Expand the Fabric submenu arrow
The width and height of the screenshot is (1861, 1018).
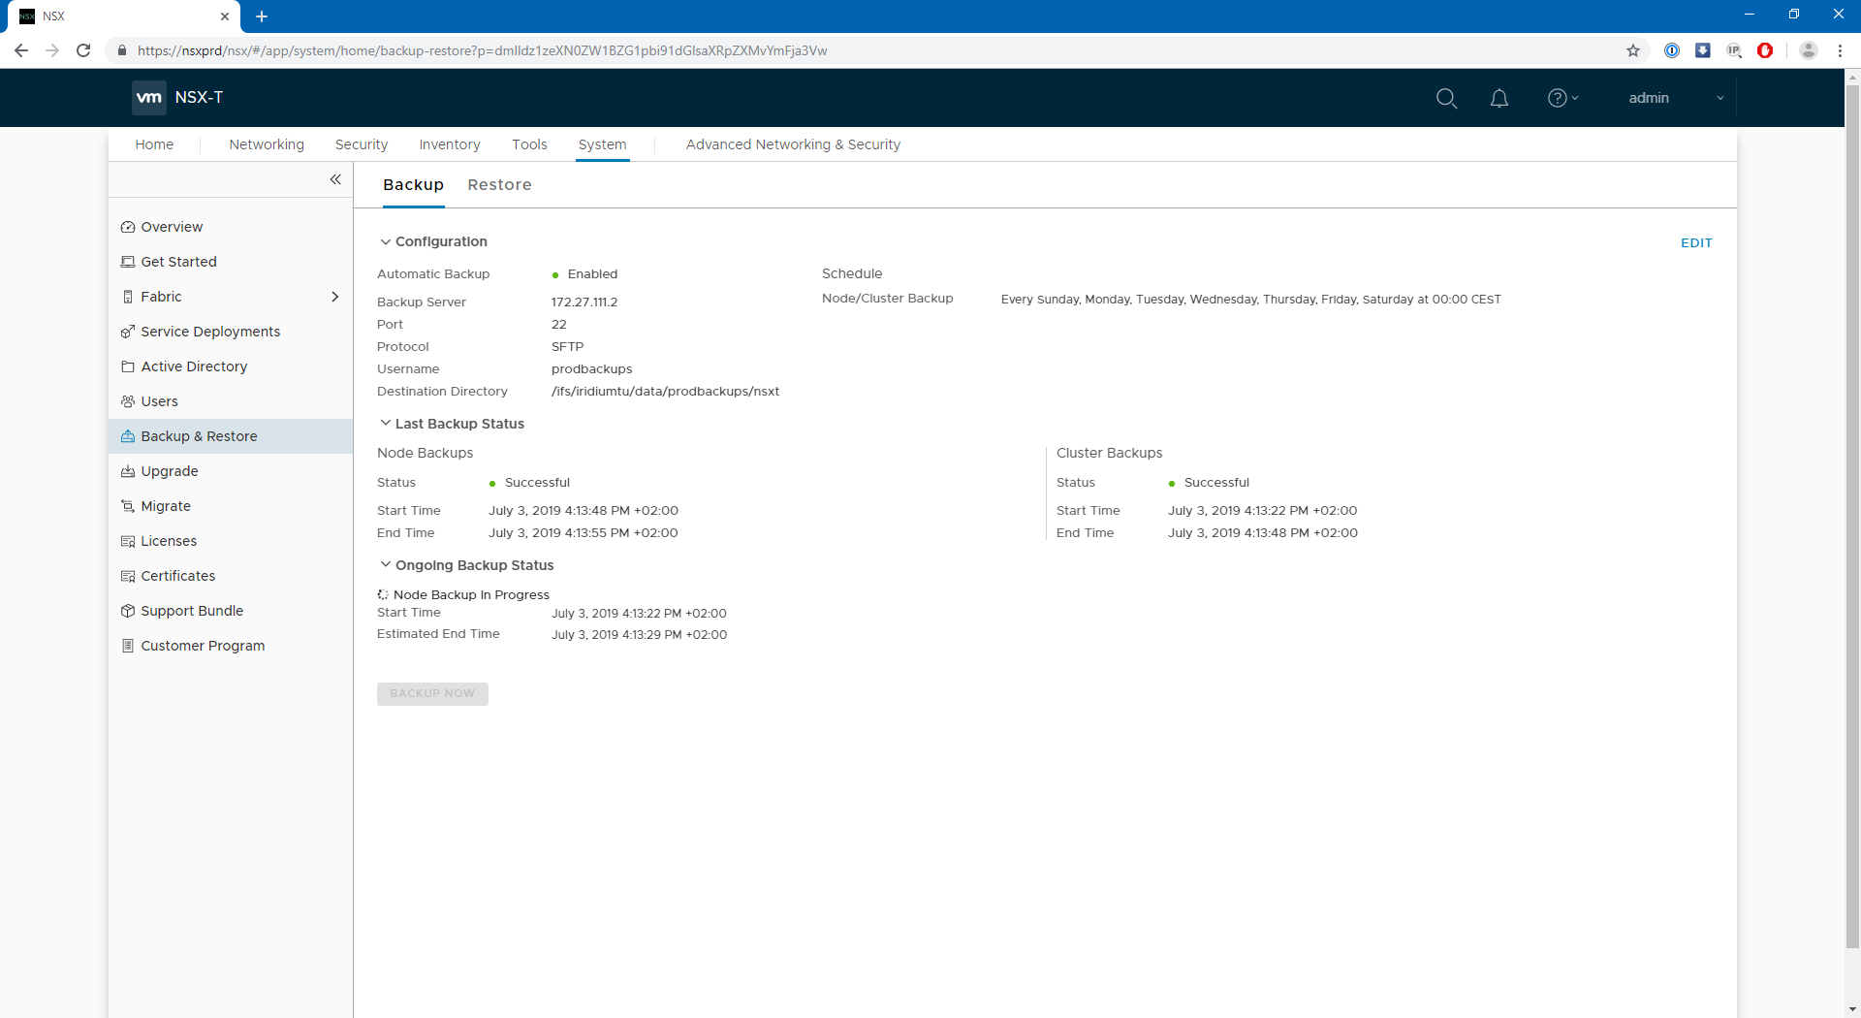(x=335, y=297)
